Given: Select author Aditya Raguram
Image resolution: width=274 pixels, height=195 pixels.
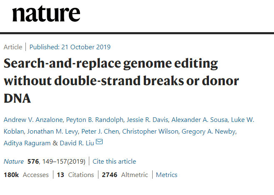Looking at the screenshot, I should (x=27, y=143).
